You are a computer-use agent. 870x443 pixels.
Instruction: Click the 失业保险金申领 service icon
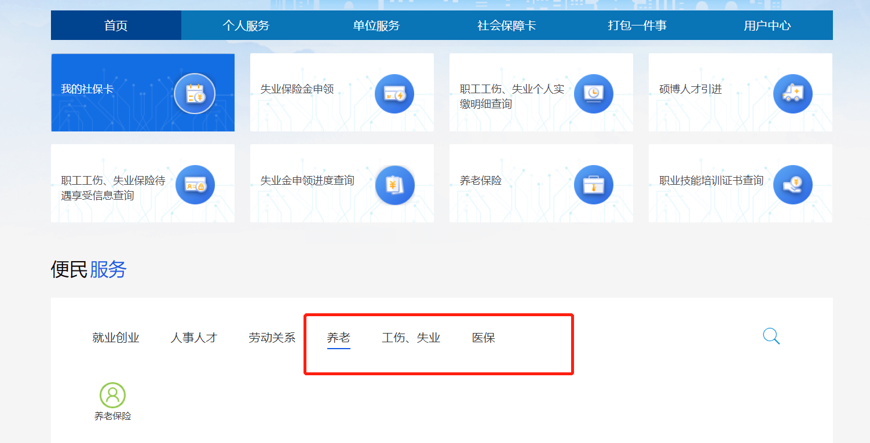pos(394,93)
